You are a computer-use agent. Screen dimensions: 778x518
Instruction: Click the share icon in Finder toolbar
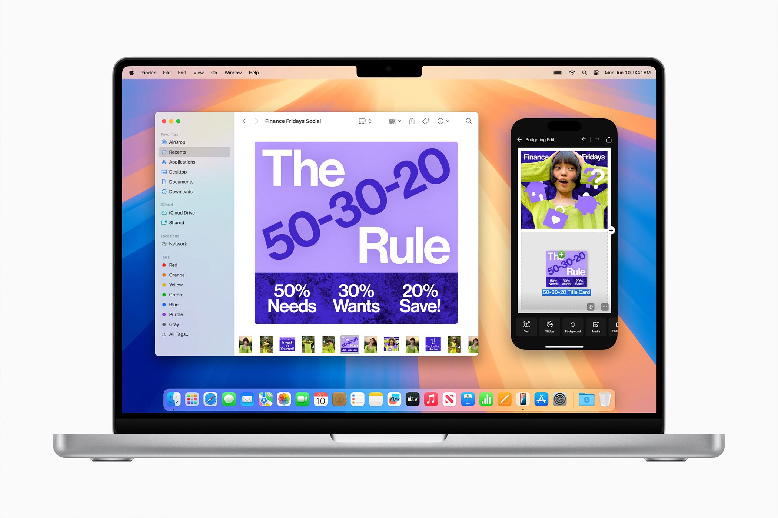[413, 121]
